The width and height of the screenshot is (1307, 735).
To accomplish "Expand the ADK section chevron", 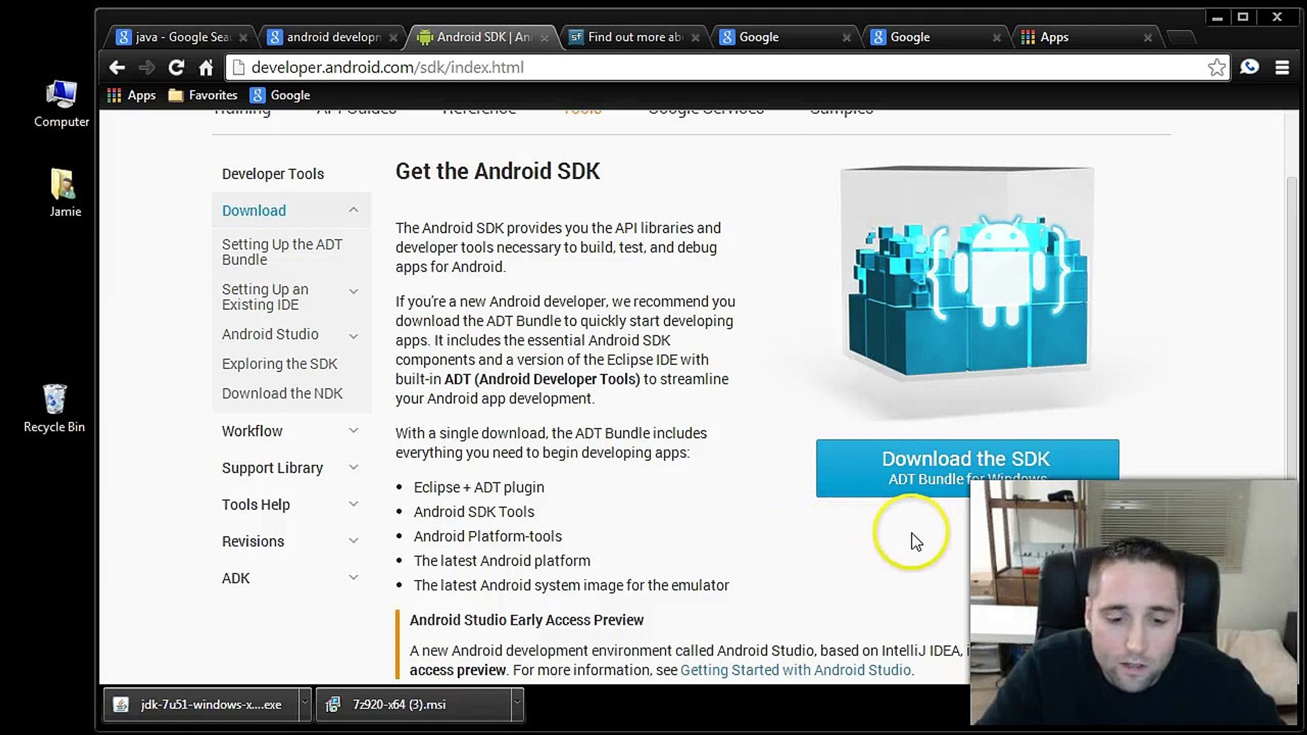I will coord(353,577).
